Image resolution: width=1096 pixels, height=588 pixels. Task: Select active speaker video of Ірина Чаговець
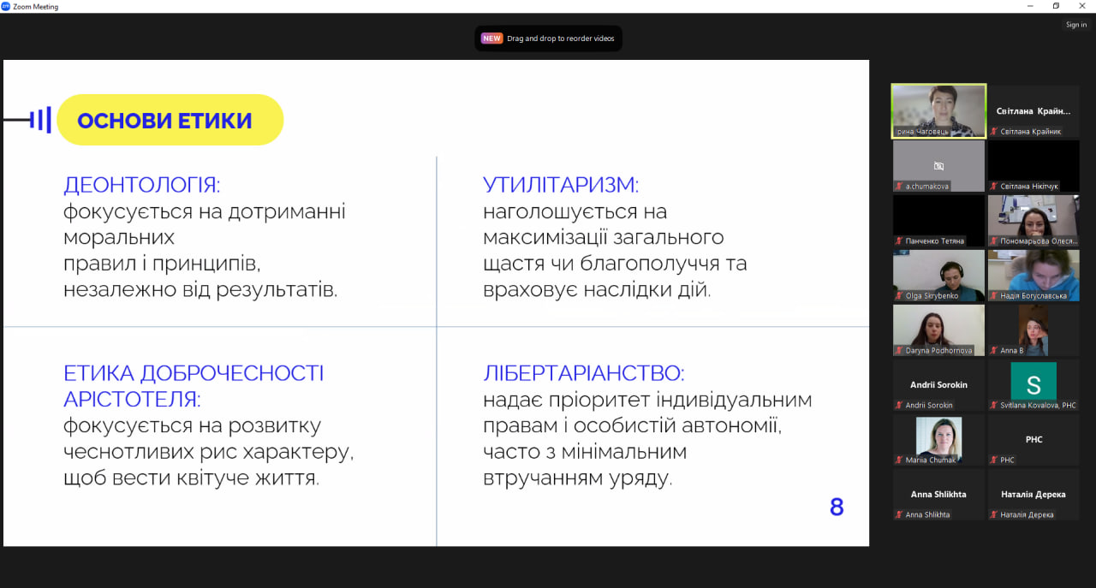point(938,110)
